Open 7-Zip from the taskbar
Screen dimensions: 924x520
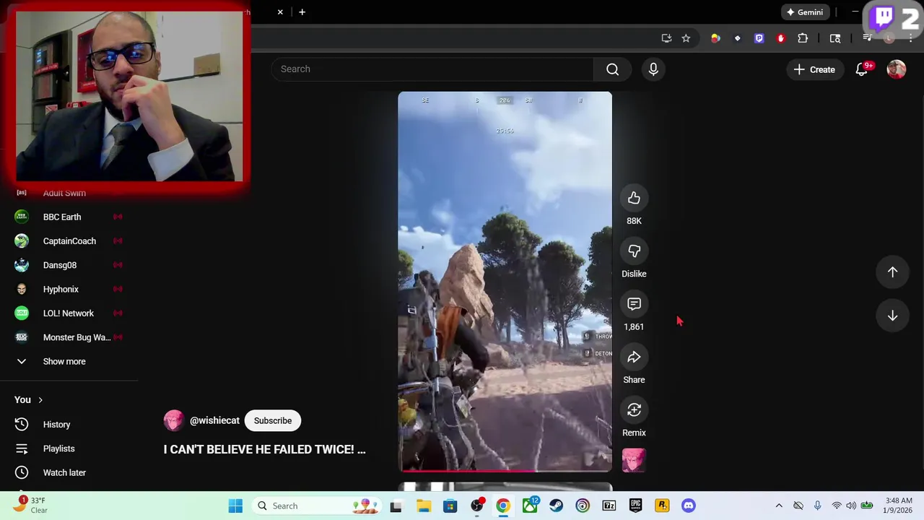pyautogui.click(x=609, y=506)
